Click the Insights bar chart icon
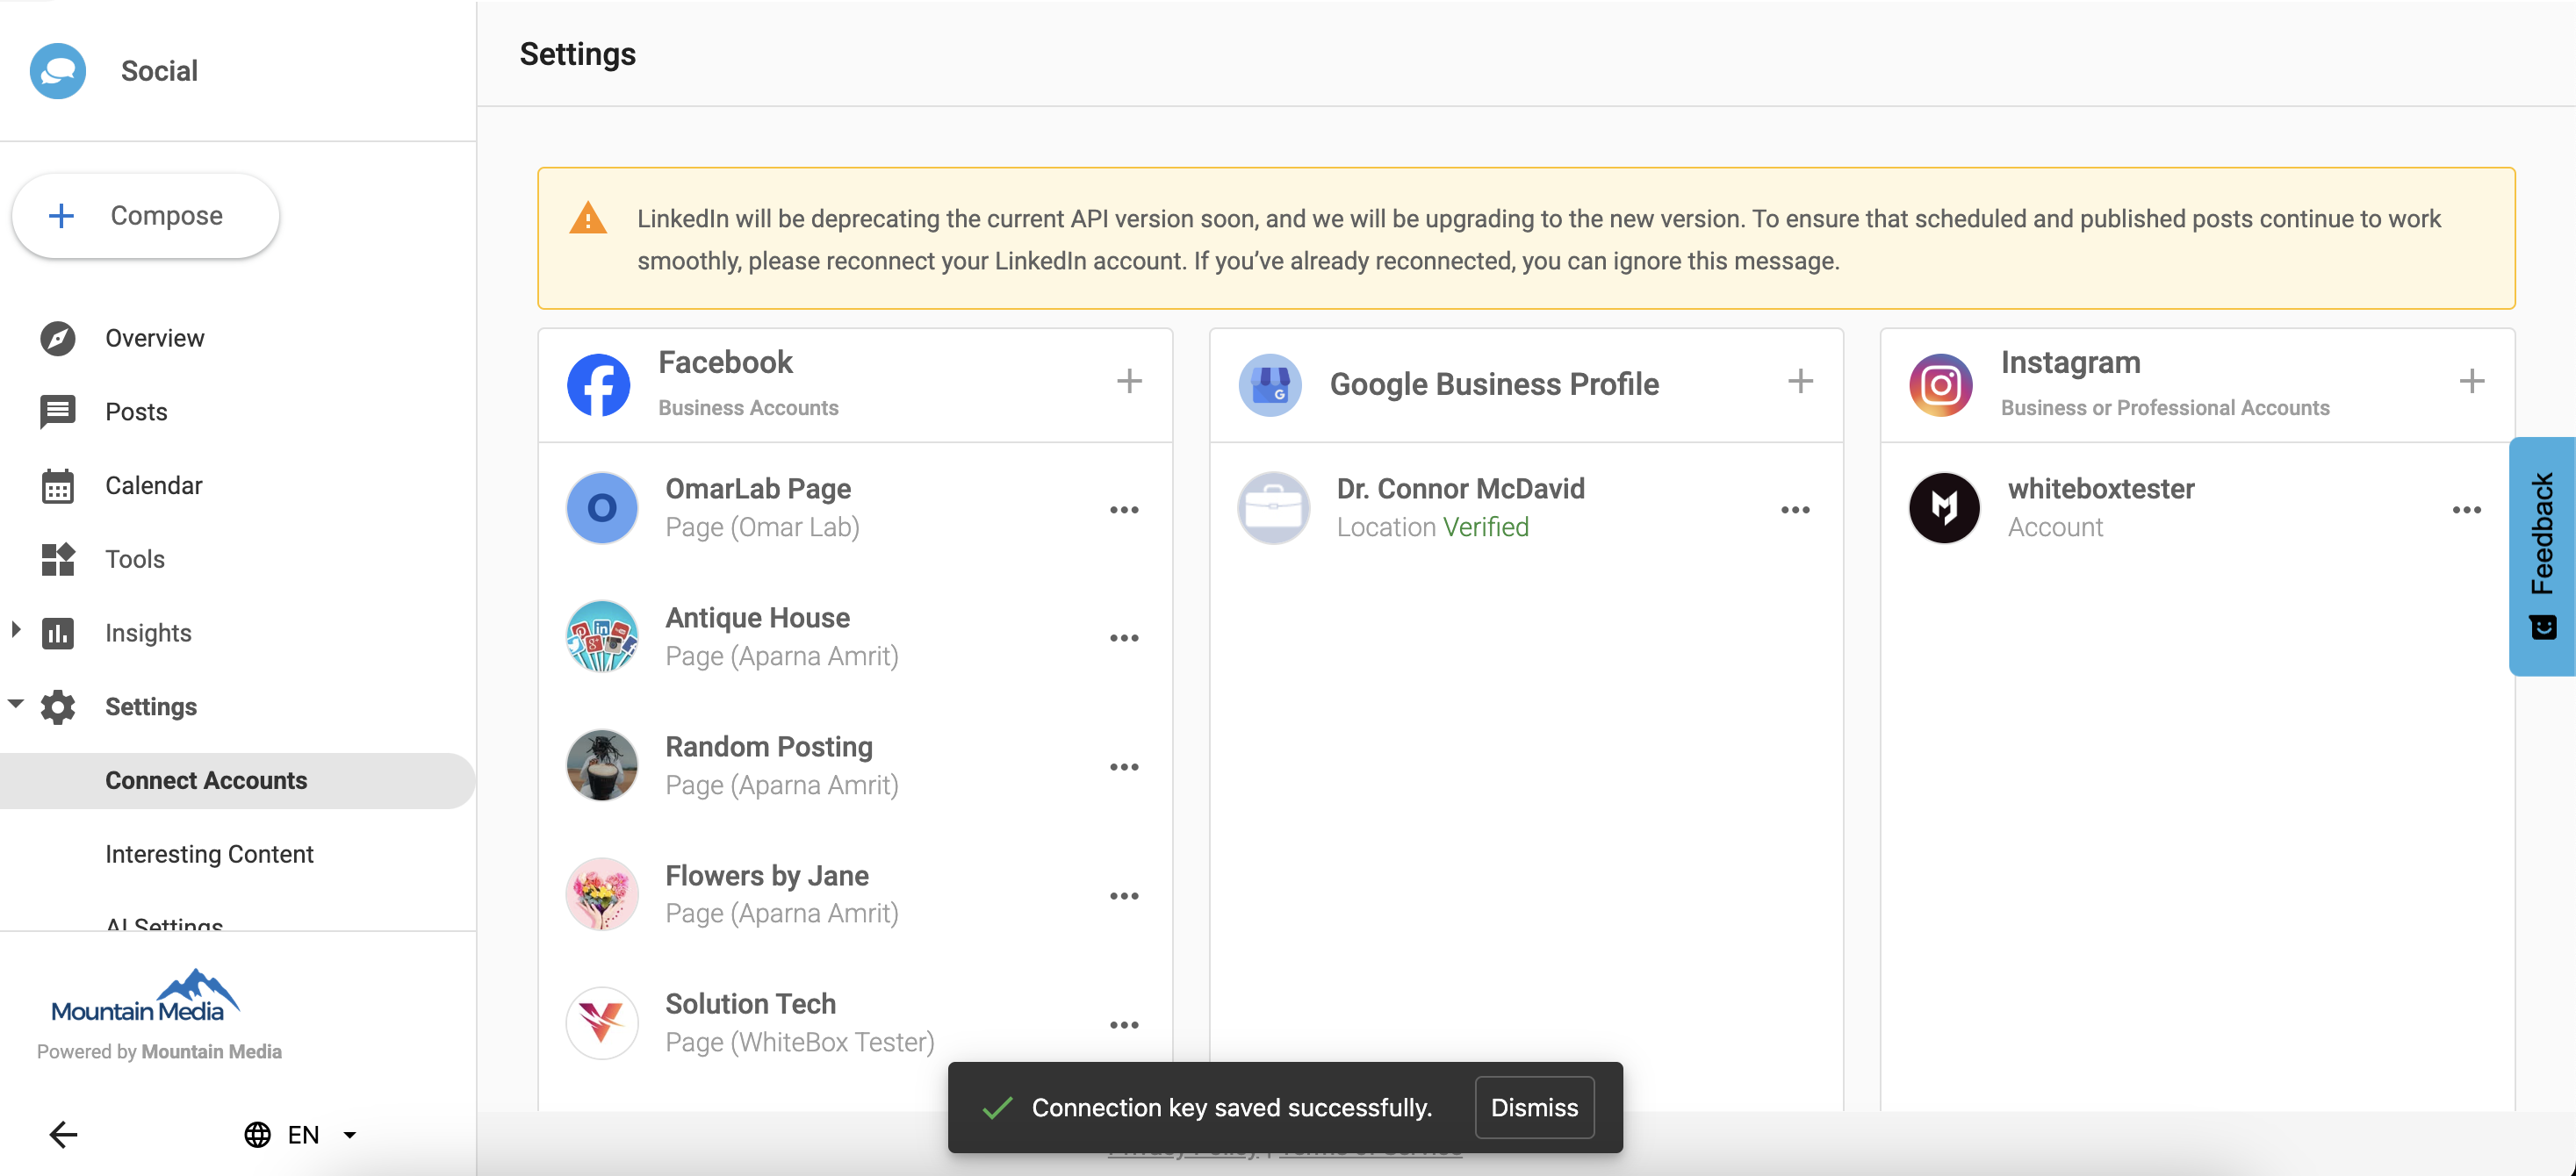This screenshot has width=2576, height=1176. pyautogui.click(x=58, y=633)
